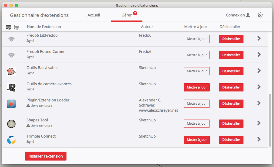Click SketchUp author of Shapes Tool

coord(147,120)
